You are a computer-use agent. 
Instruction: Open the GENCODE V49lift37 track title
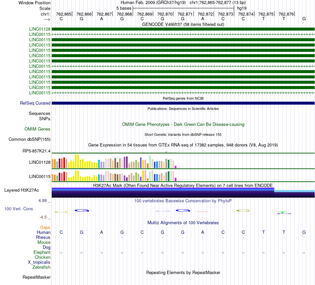point(183,24)
